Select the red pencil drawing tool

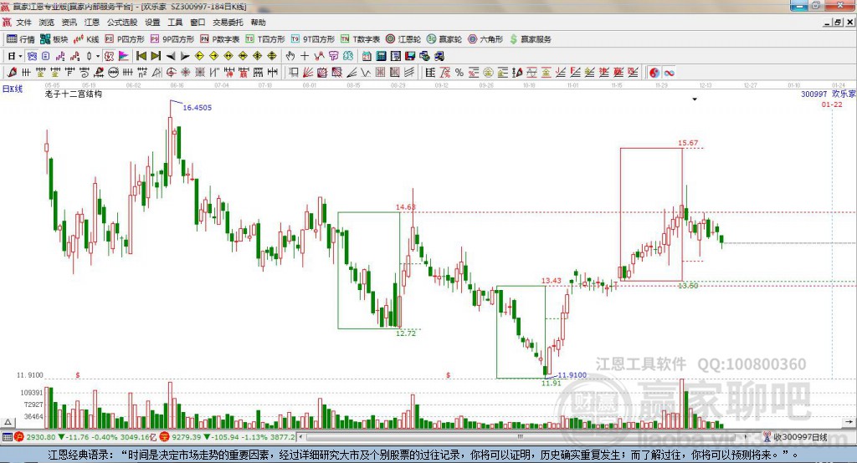13,73
